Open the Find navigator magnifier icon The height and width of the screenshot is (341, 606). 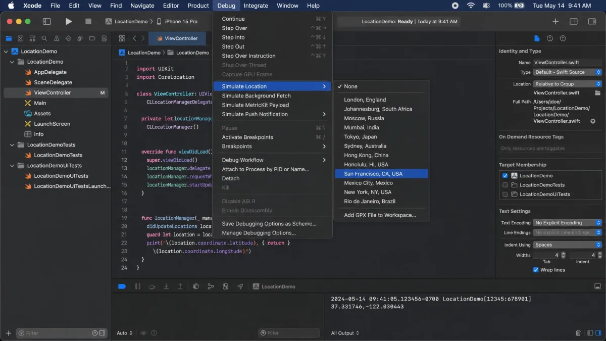[x=44, y=38]
